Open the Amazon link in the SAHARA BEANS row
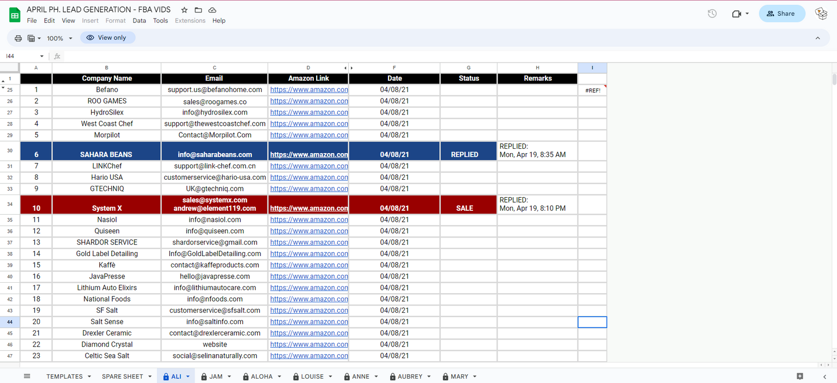 tap(309, 155)
